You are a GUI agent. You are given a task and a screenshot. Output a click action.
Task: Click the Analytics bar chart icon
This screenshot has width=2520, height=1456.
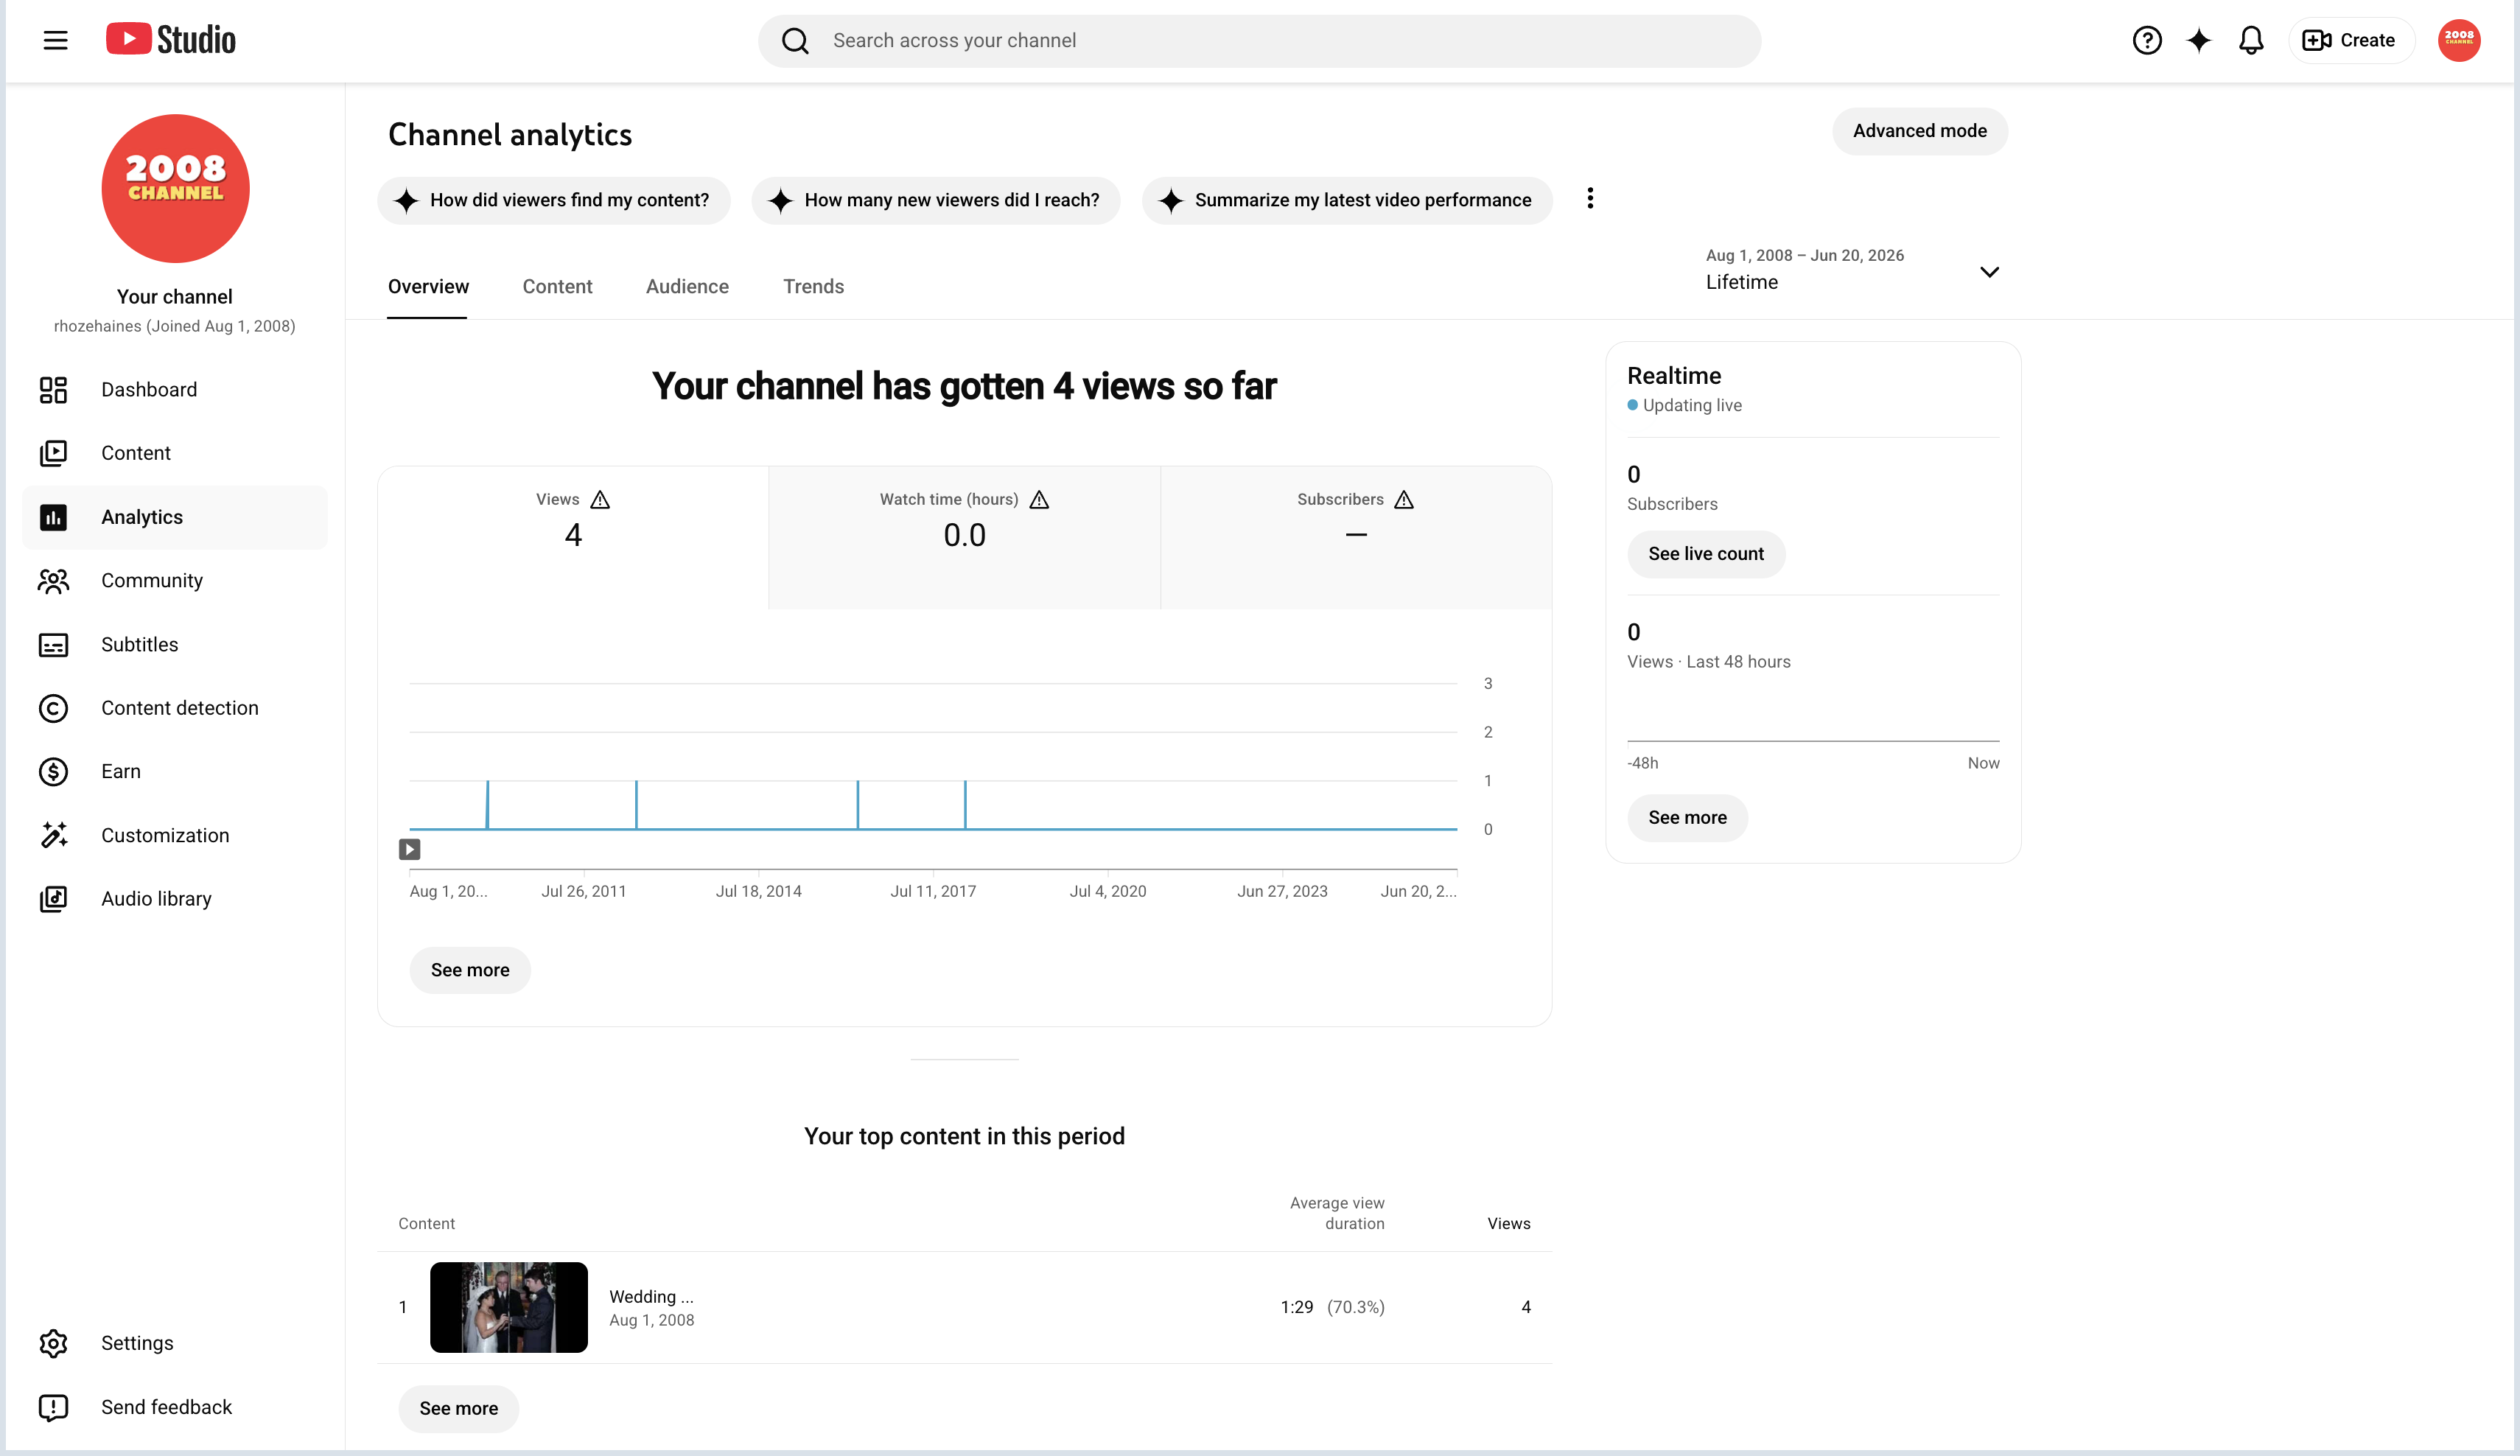[x=53, y=517]
